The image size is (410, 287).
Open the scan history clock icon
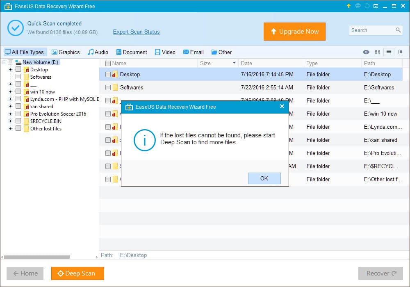tap(367, 6)
